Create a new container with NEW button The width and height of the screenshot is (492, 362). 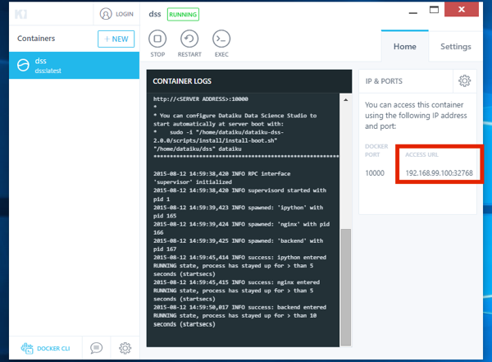pos(116,39)
